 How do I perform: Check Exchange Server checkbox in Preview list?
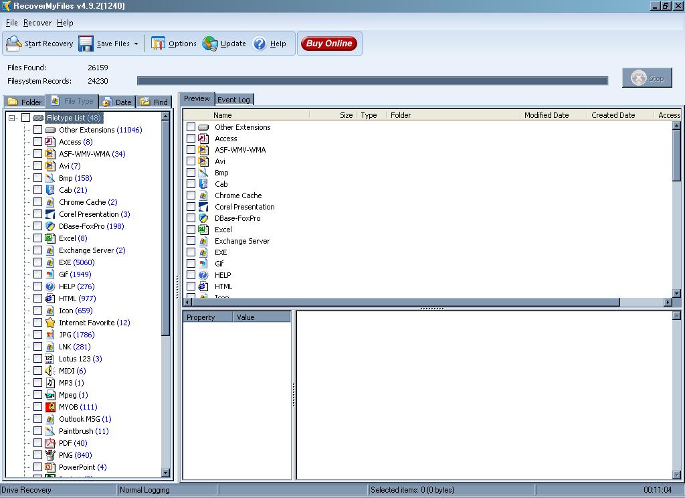tap(191, 240)
